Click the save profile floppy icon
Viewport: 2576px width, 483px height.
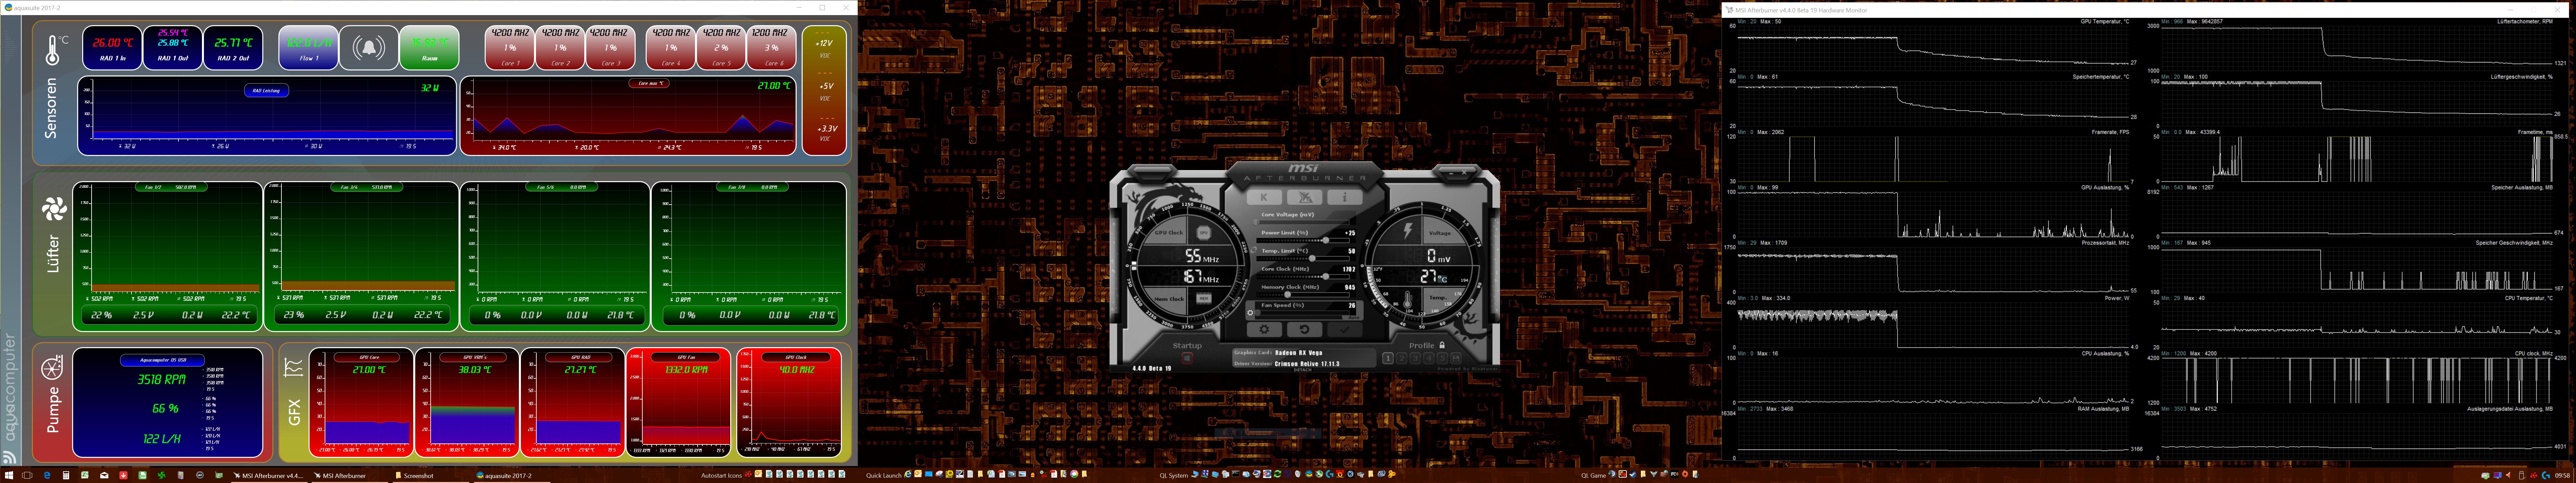(1456, 358)
